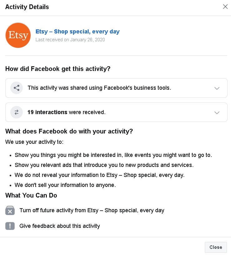
Task: Dismiss dialog with the X icon
Action: click(x=225, y=7)
